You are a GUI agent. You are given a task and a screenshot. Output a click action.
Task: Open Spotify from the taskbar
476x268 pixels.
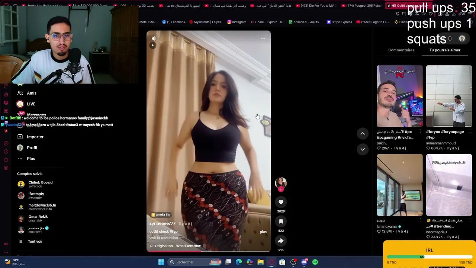[315, 262]
